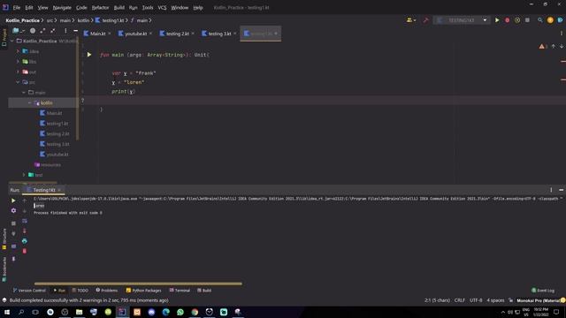This screenshot has height=318, width=566.
Task: Collapse the kotlin folder
Action: coord(29,103)
